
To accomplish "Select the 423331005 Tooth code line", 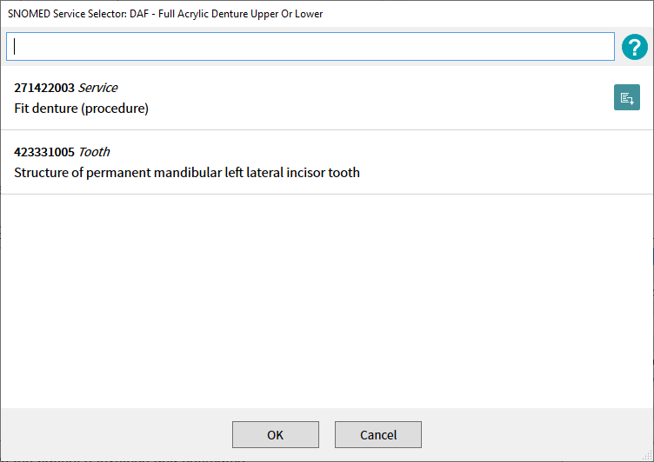I will click(62, 152).
